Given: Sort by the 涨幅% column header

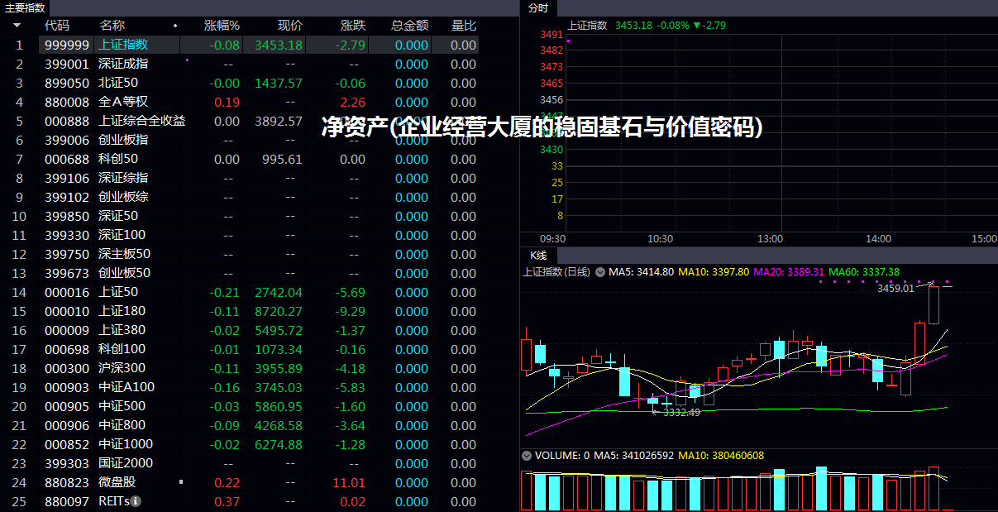Looking at the screenshot, I should [222, 26].
